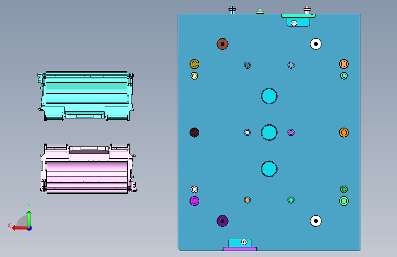Select the olive gold hex bolt

(195, 64)
